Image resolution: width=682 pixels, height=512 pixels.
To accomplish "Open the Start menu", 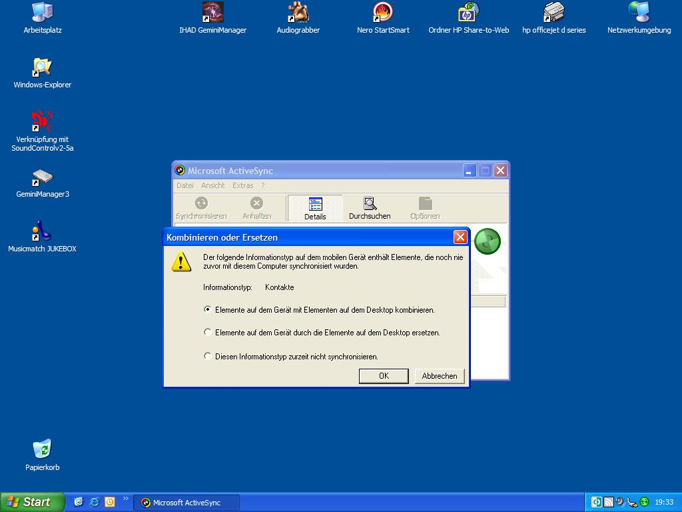I will click(32, 502).
